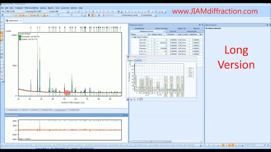This screenshot has height=152, width=271.
Task: Click the Global Variables node icon
Action: click(135, 37)
